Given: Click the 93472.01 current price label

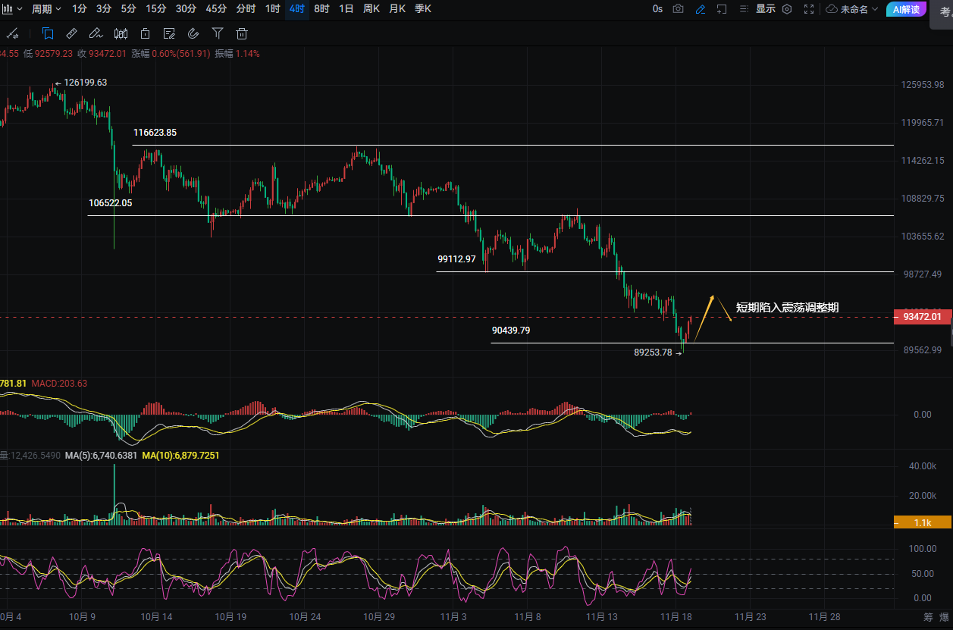Looking at the screenshot, I should tap(923, 317).
